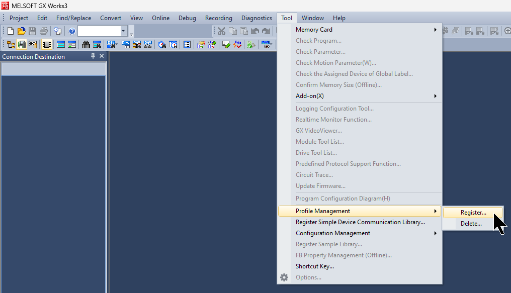This screenshot has height=293, width=511.
Task: Open the Find/Replace menu
Action: point(73,18)
